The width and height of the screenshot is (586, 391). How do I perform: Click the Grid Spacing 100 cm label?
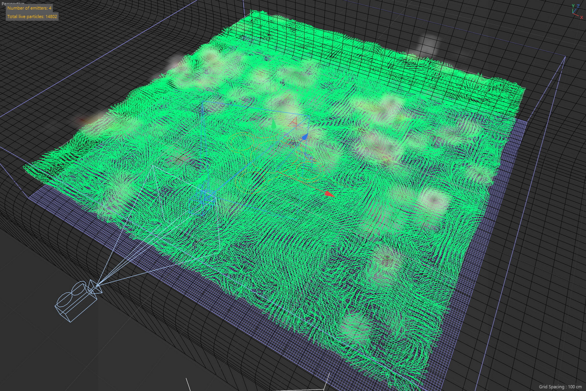[560, 387]
